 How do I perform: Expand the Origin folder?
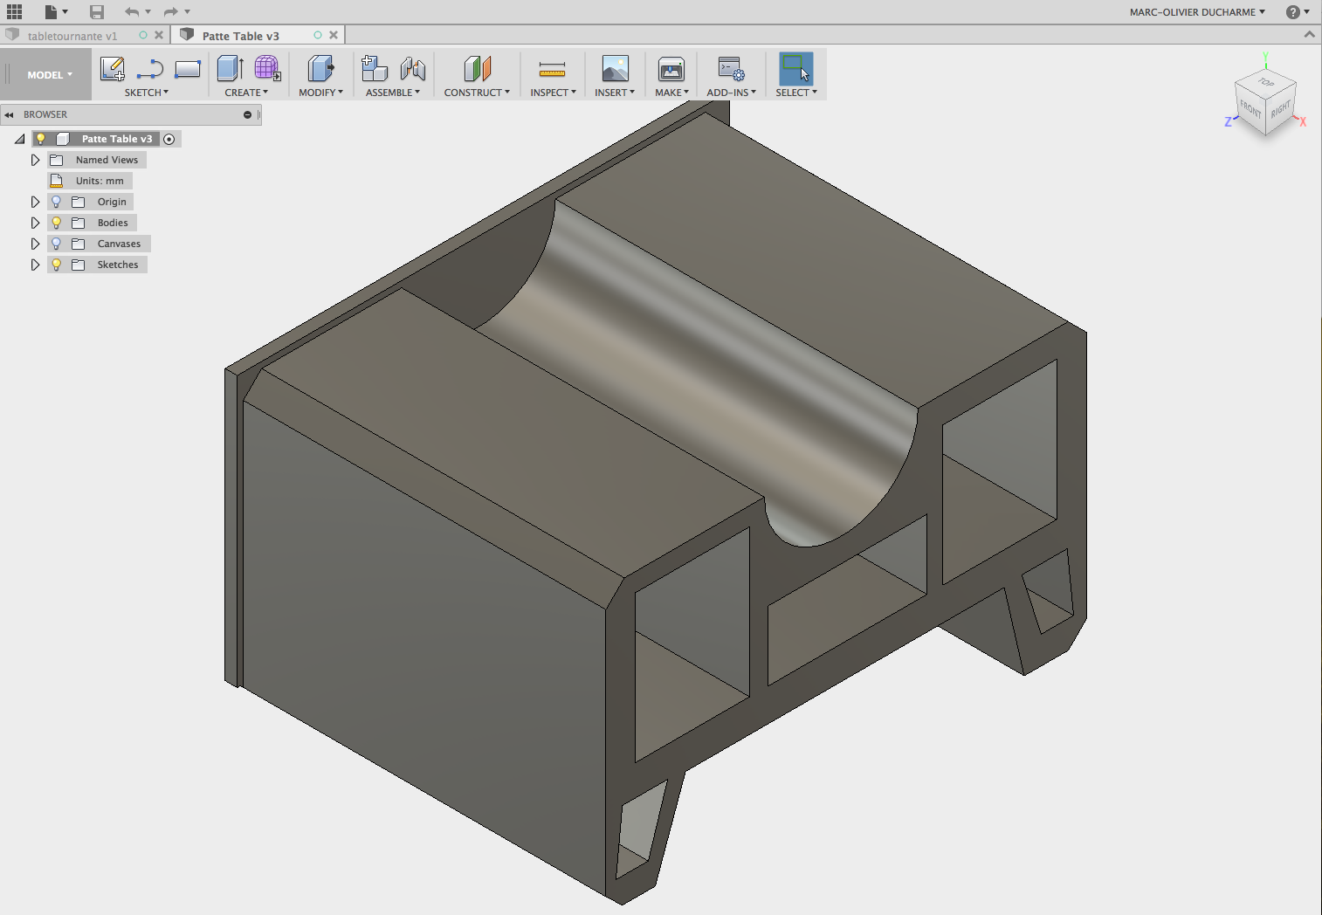click(x=35, y=202)
